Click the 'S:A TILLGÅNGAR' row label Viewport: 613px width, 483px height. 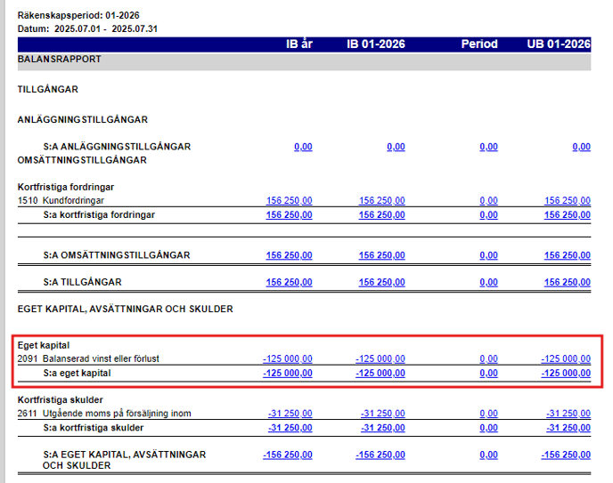tap(82, 282)
